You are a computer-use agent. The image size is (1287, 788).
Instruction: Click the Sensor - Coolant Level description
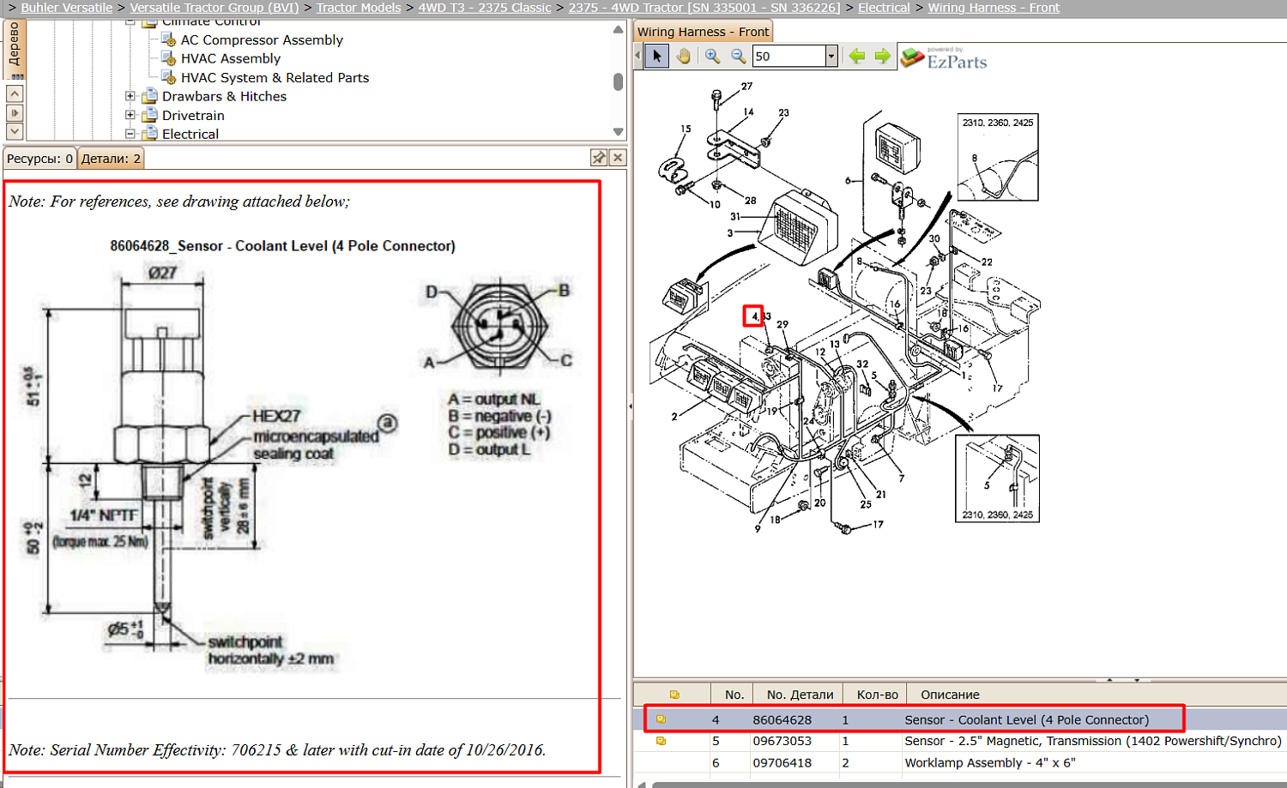(x=1026, y=719)
